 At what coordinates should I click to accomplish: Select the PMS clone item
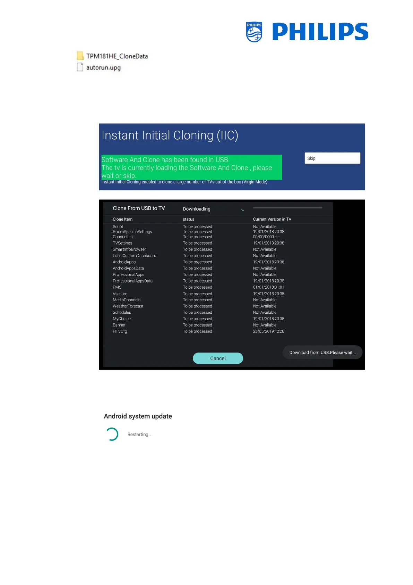click(x=117, y=287)
